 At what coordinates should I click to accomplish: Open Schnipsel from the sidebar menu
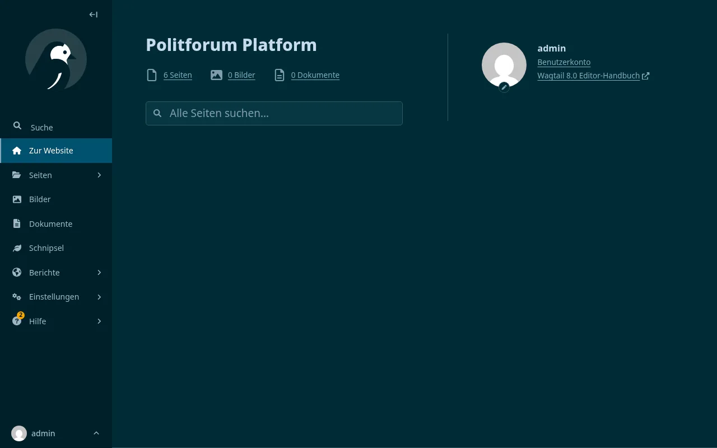coord(56,248)
